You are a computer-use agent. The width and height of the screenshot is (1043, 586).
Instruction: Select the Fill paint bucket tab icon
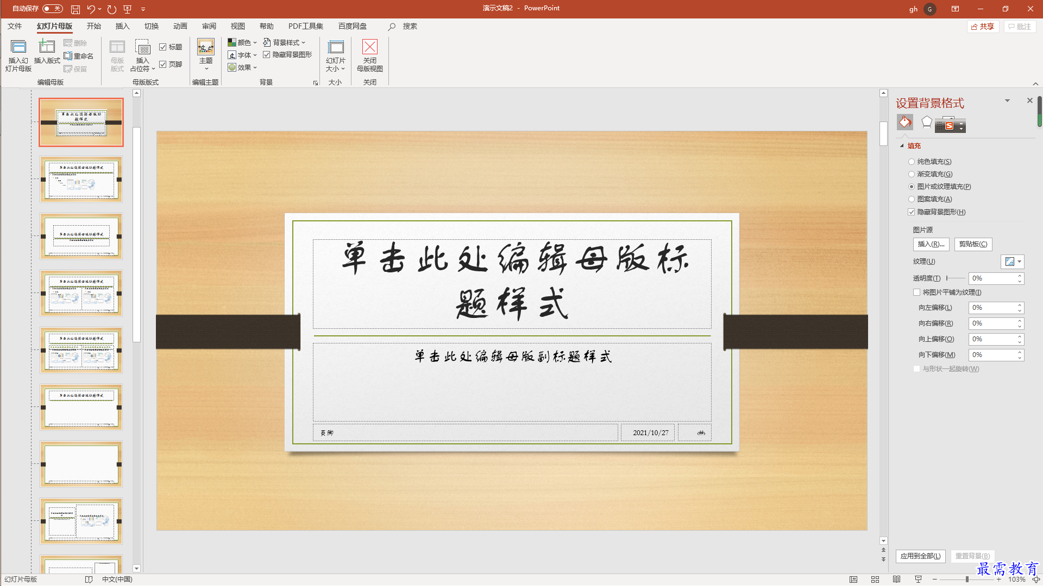pos(905,122)
